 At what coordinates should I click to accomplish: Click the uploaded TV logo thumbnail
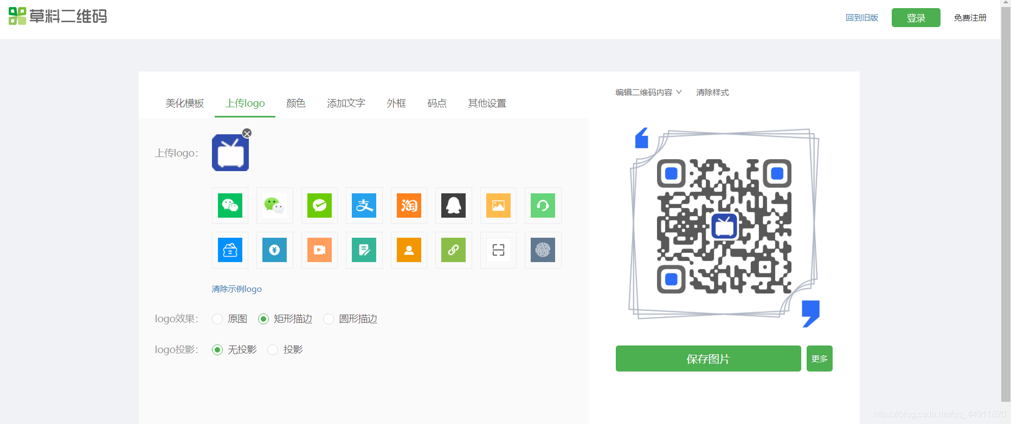pyautogui.click(x=230, y=153)
